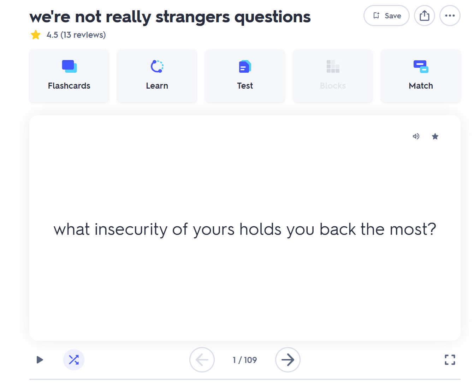Flip the card about insecurity
This screenshot has height=388, width=474.
click(245, 229)
